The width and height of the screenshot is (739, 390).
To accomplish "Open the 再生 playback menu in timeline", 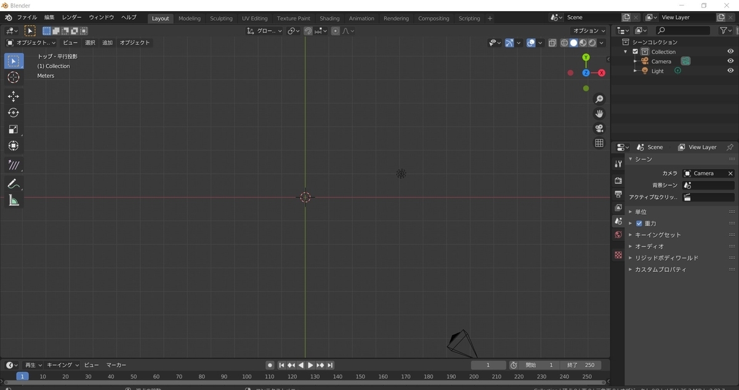I will coord(32,365).
